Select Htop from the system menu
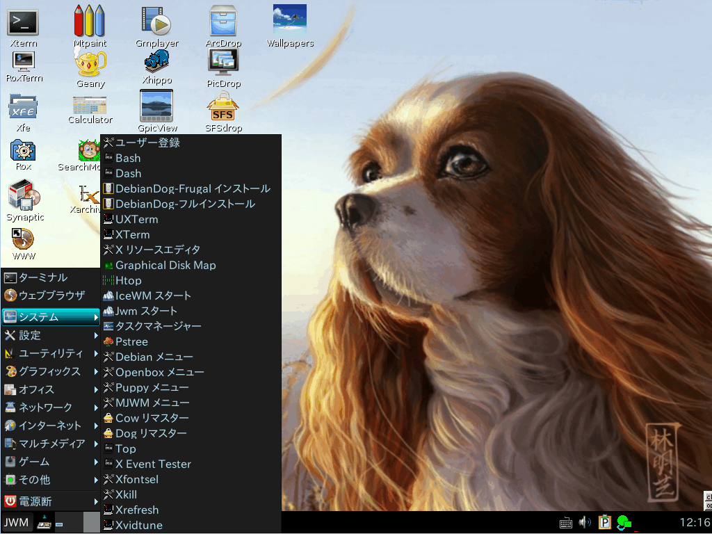The width and height of the screenshot is (712, 534). [x=191, y=281]
